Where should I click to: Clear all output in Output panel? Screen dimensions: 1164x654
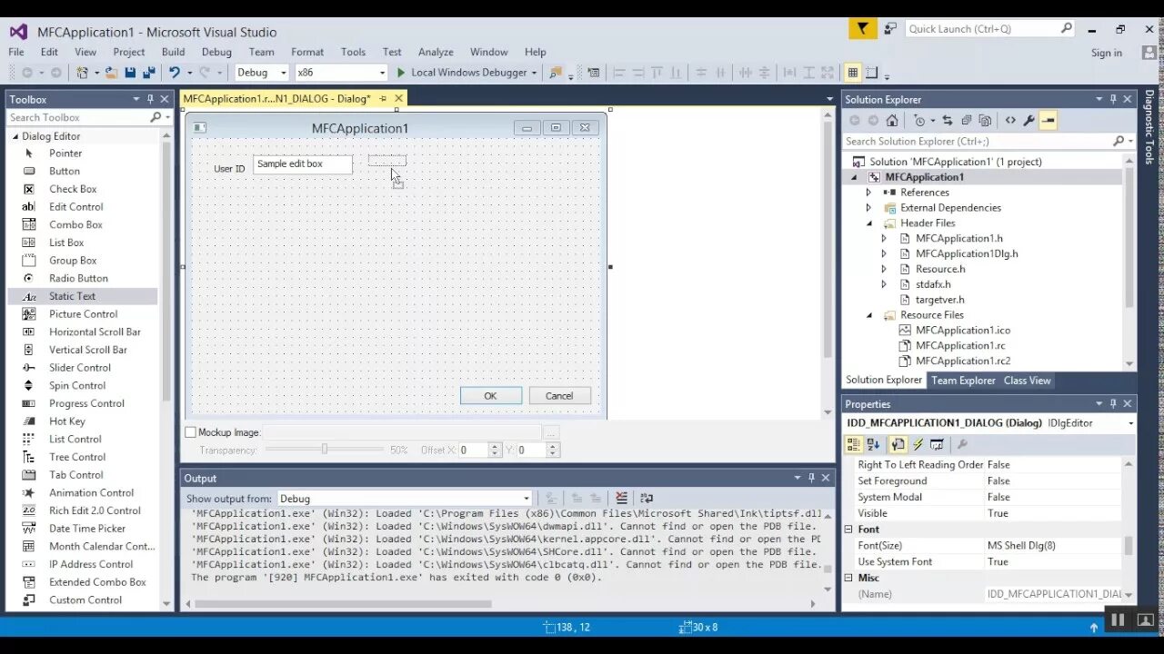[621, 498]
